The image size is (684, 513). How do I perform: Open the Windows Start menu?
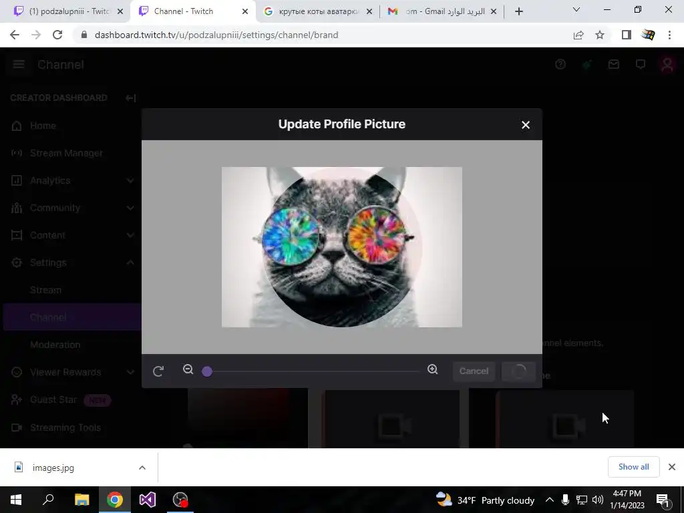tap(16, 500)
